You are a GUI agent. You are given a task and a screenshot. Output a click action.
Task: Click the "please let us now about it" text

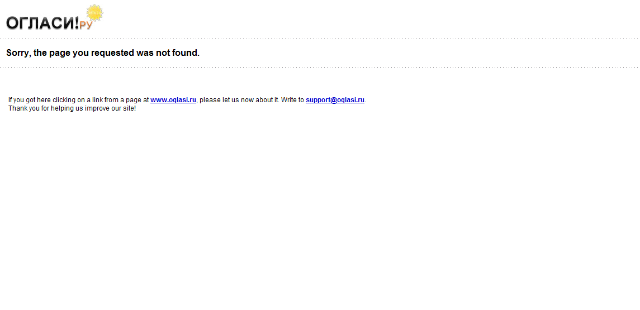click(x=239, y=100)
